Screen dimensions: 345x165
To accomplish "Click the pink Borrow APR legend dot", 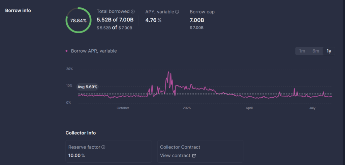I will (x=67, y=51).
